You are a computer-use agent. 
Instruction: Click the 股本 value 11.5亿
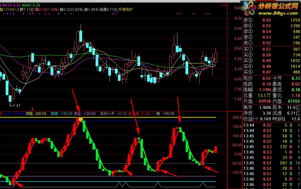tap(294, 107)
